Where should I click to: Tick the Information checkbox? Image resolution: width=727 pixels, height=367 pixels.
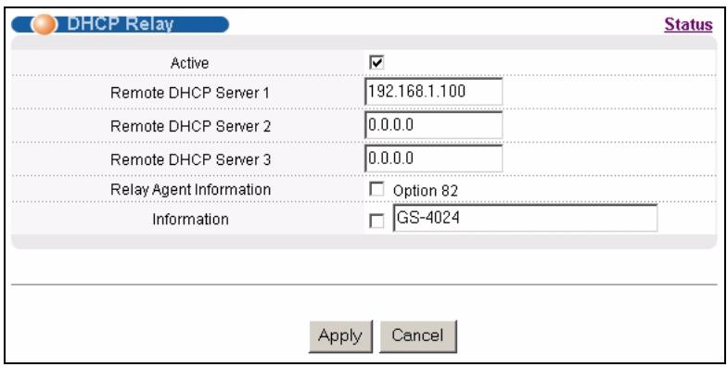376,221
